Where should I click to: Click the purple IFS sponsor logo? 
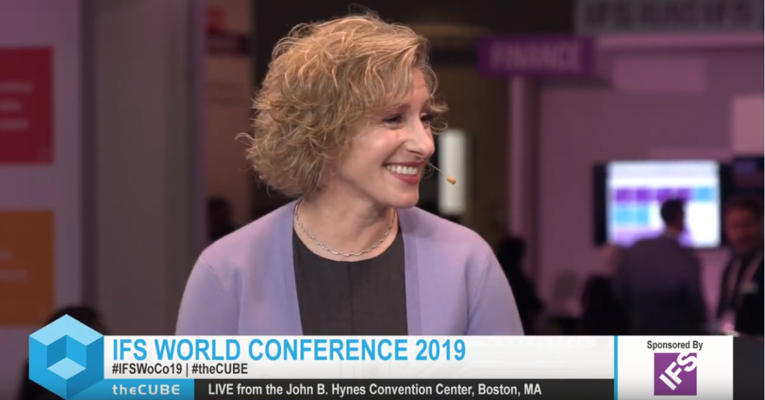tap(675, 375)
